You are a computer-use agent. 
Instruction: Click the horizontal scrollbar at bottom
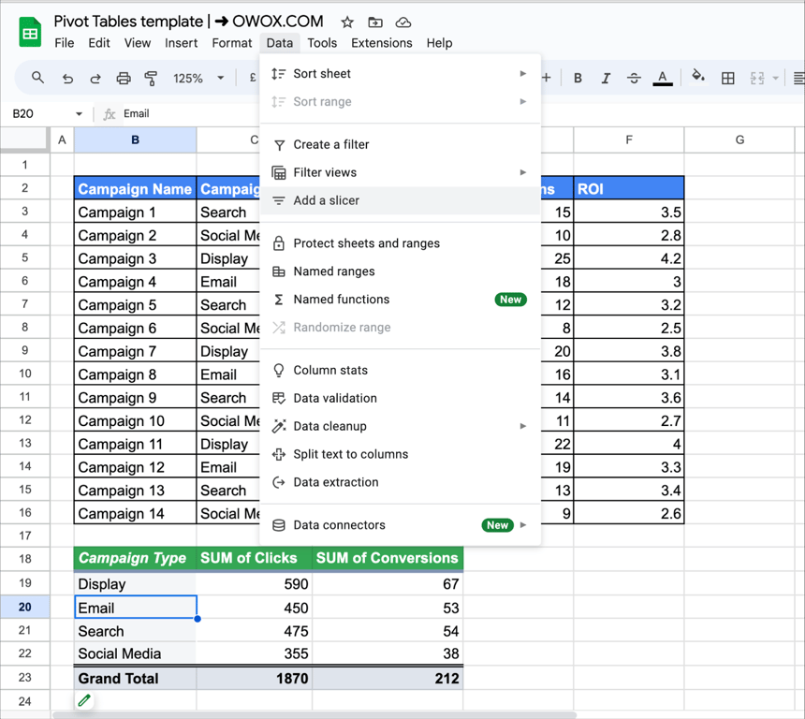(315, 714)
